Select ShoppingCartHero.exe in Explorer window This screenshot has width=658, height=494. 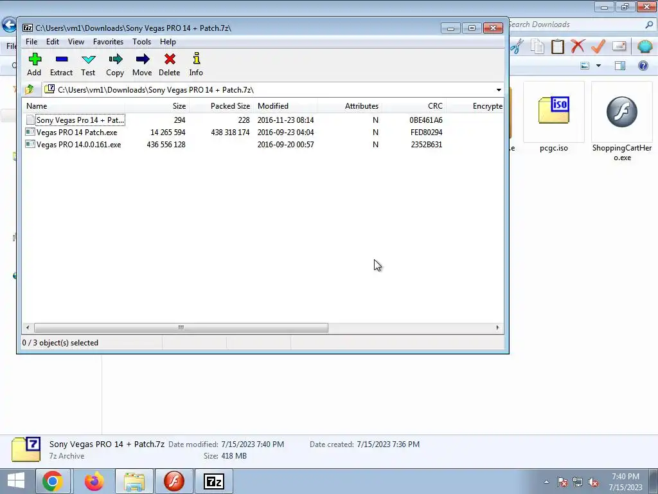pyautogui.click(x=622, y=122)
